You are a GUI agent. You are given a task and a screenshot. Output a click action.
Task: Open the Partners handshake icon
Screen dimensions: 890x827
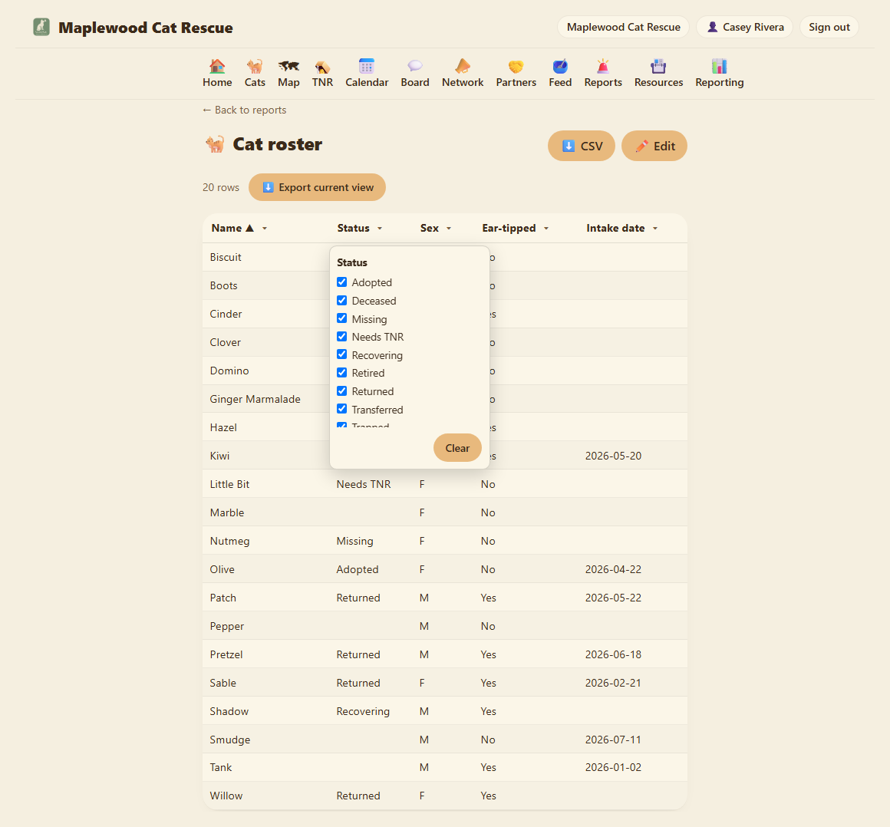coord(516,67)
